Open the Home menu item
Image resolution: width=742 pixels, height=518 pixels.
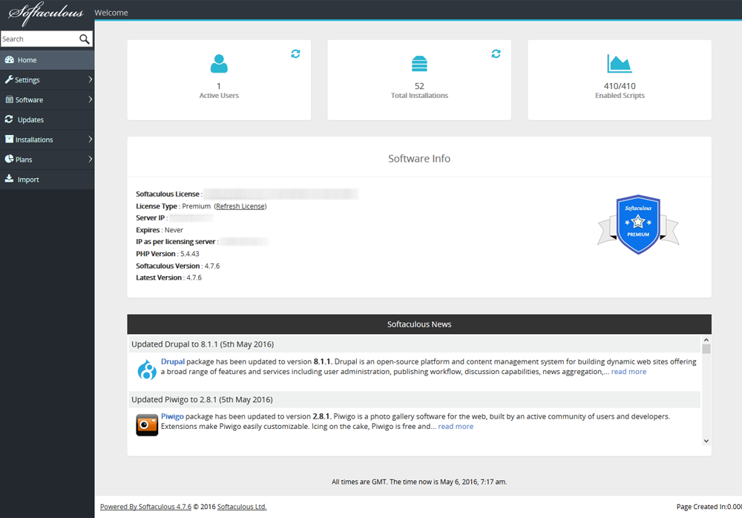(47, 60)
